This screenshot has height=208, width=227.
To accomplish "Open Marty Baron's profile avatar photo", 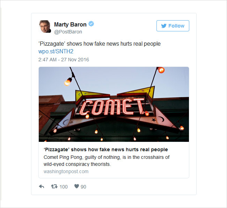I will tap(45, 26).
